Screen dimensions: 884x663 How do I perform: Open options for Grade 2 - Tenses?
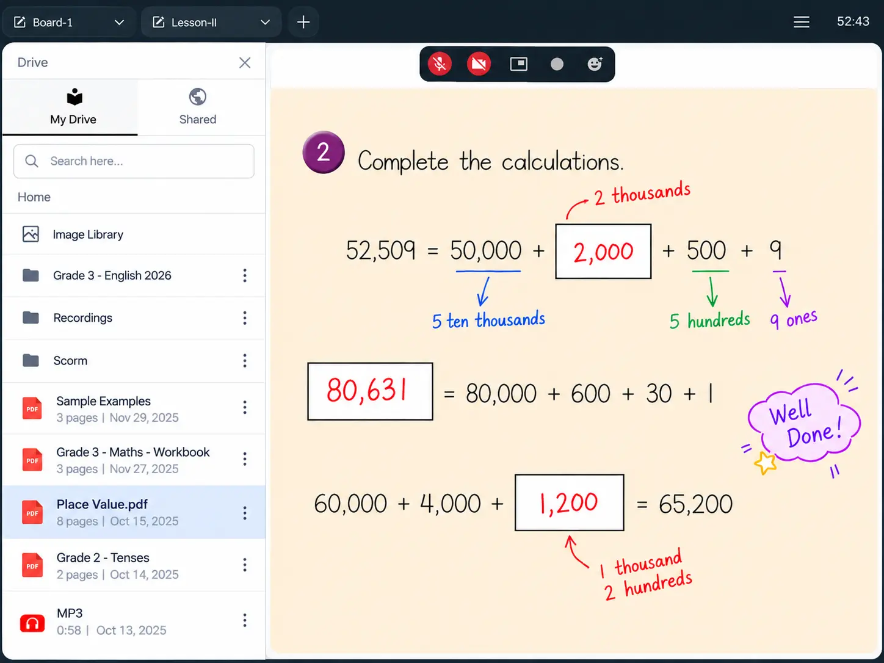tap(245, 565)
